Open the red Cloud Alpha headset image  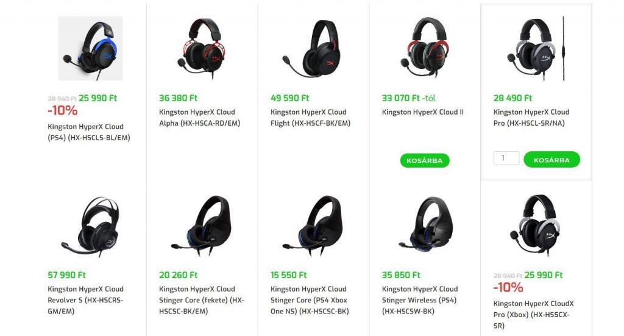pyautogui.click(x=202, y=48)
